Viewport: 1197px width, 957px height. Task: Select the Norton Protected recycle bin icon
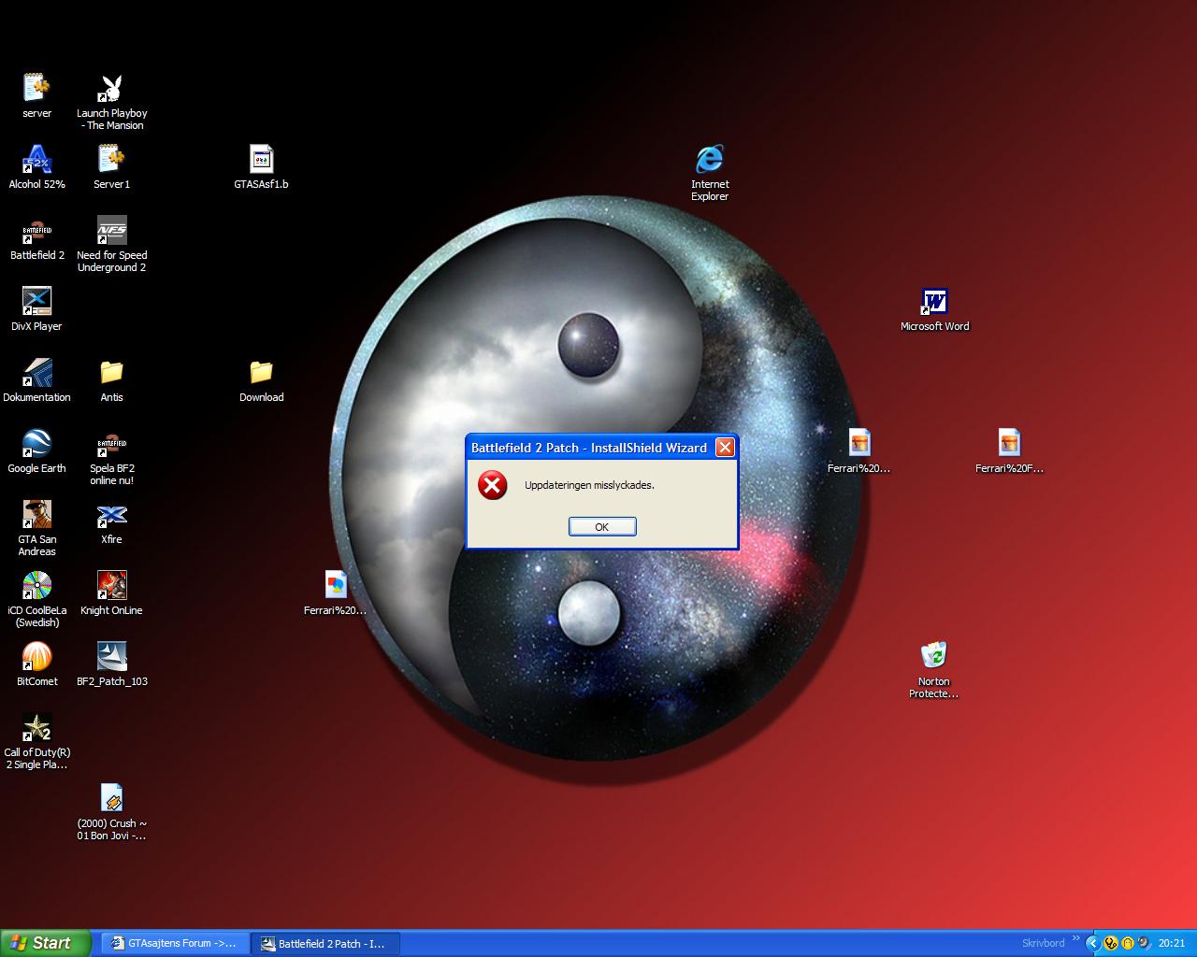[x=934, y=669]
